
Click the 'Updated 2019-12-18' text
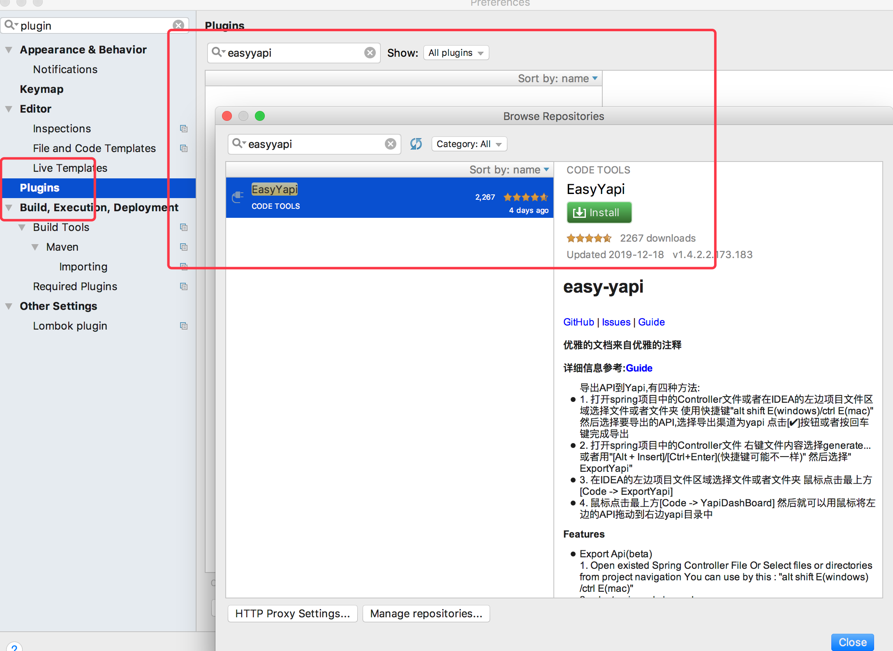pyautogui.click(x=615, y=254)
